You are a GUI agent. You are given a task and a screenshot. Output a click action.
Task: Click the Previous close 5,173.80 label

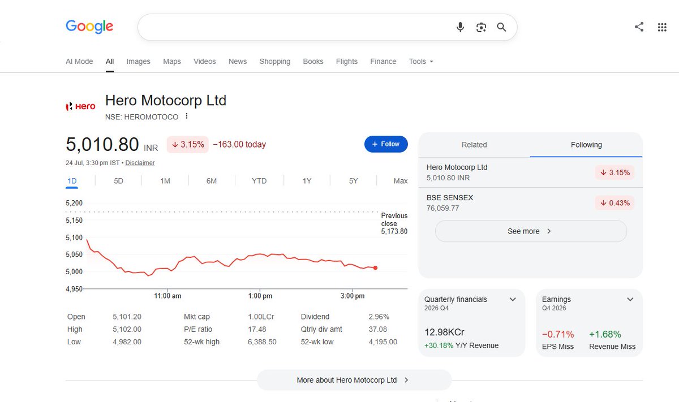click(394, 223)
